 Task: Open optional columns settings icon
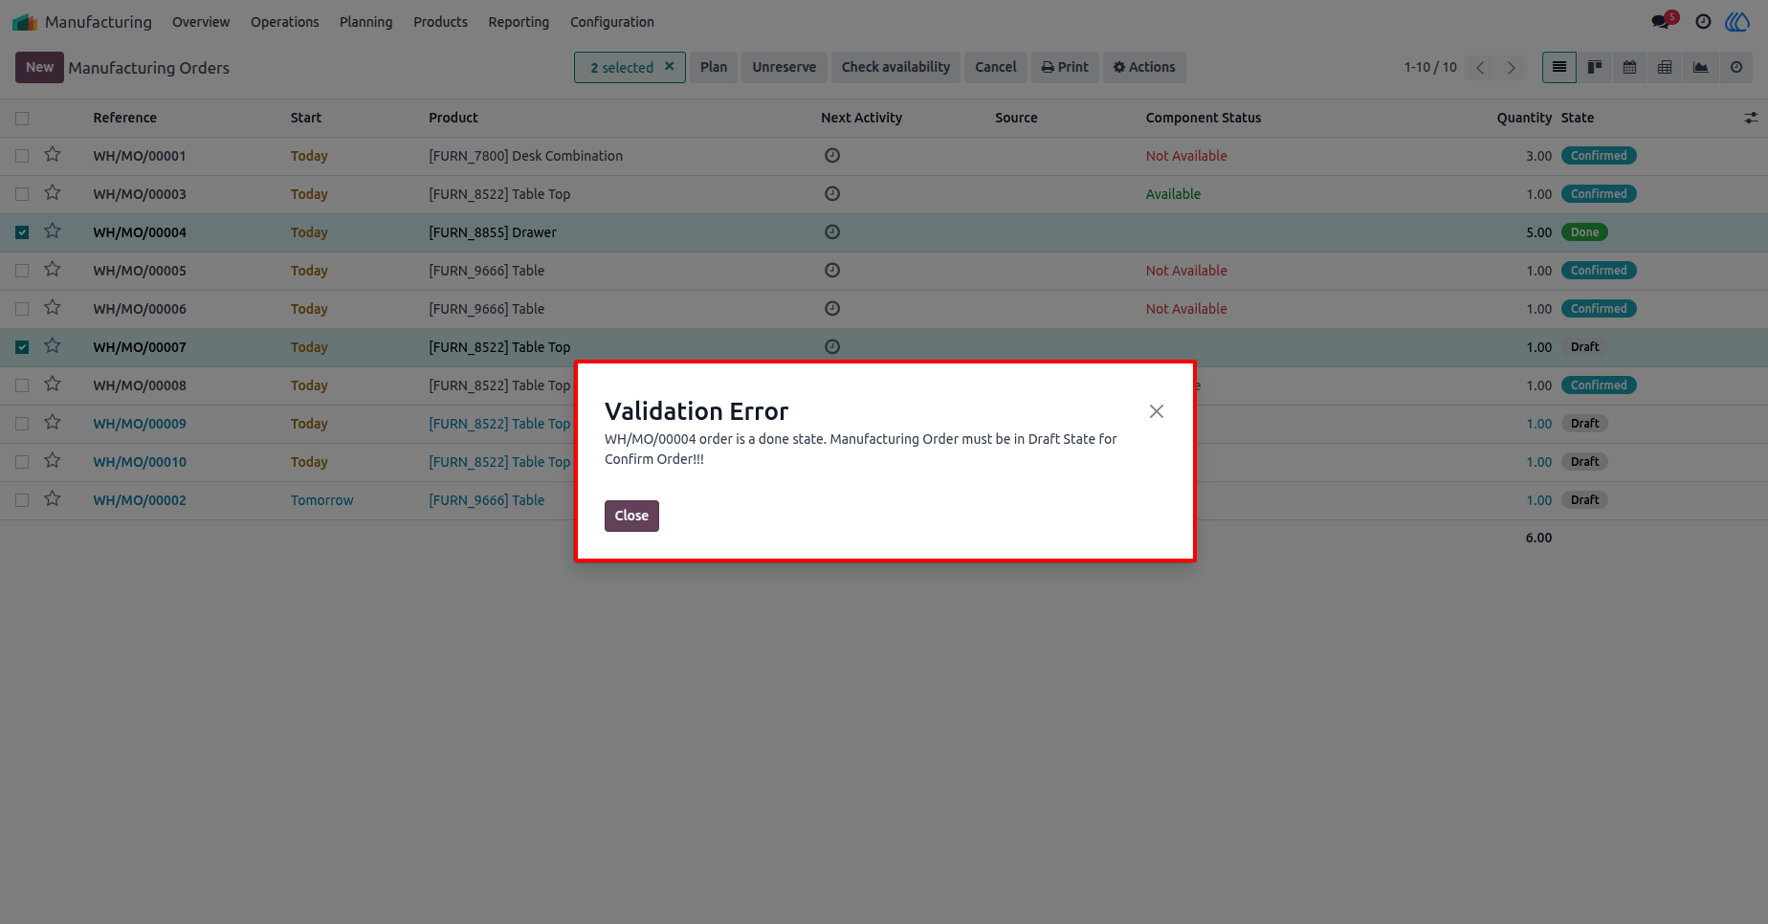click(1751, 118)
